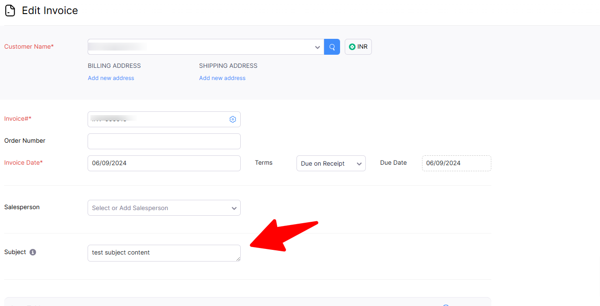600x306 pixels.
Task: Click Add new address under Billing Address
Action: (x=111, y=78)
